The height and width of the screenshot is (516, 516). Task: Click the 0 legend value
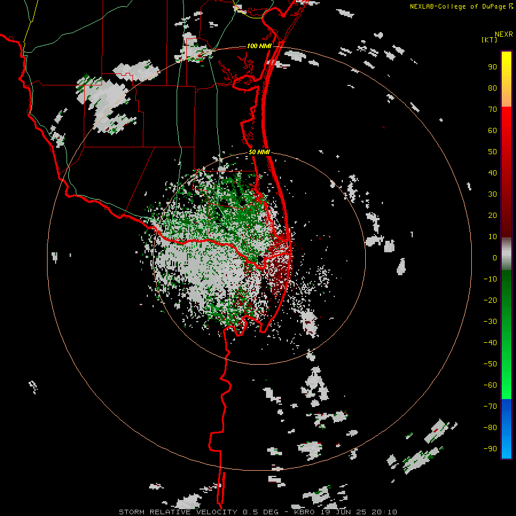(x=495, y=258)
